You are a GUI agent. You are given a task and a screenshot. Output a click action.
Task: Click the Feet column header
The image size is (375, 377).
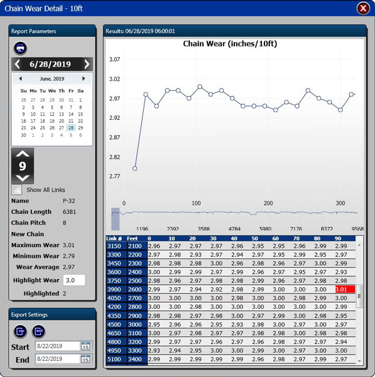coord(132,238)
